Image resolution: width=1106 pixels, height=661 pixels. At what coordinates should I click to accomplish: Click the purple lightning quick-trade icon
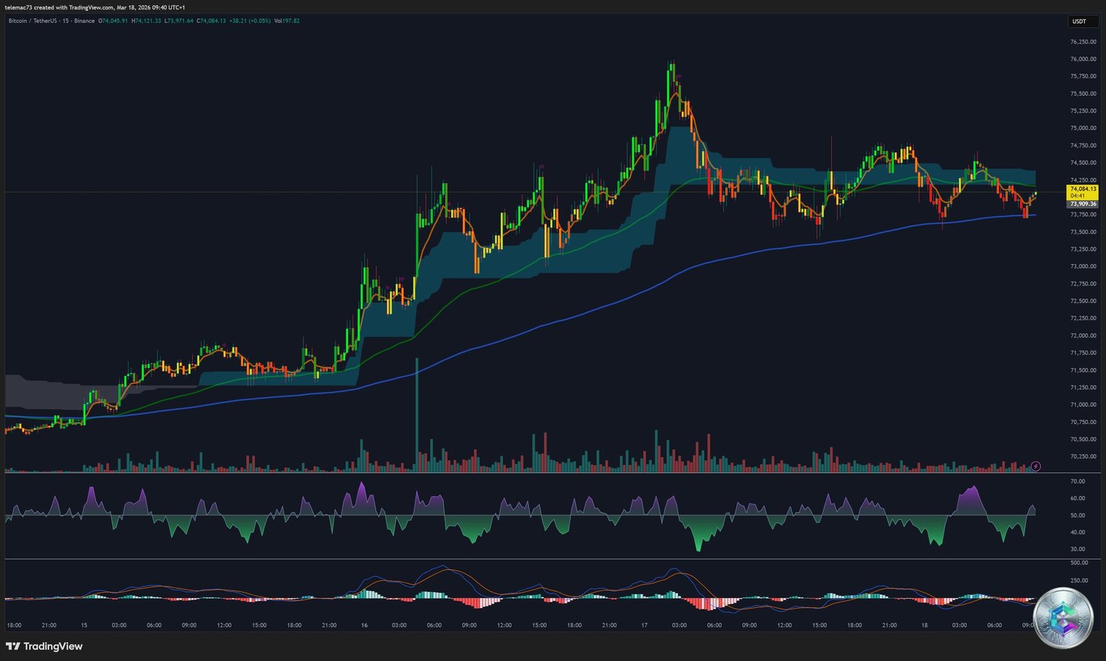tap(1035, 466)
